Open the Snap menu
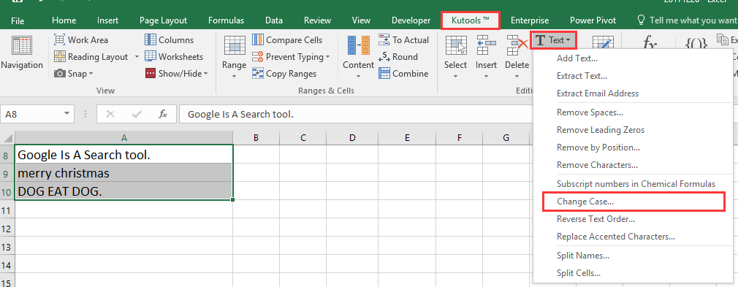Screen dimensions: 738x287 (73, 74)
